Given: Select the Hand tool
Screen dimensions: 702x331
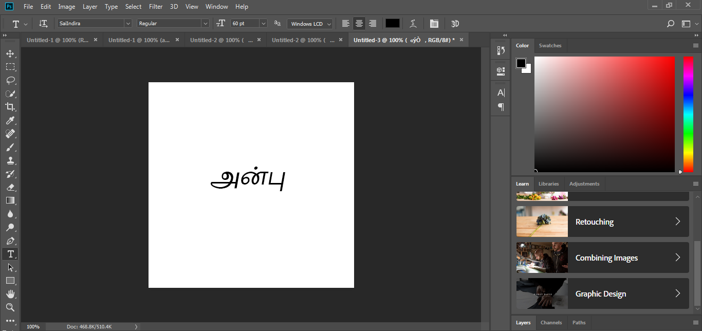Looking at the screenshot, I should [10, 294].
